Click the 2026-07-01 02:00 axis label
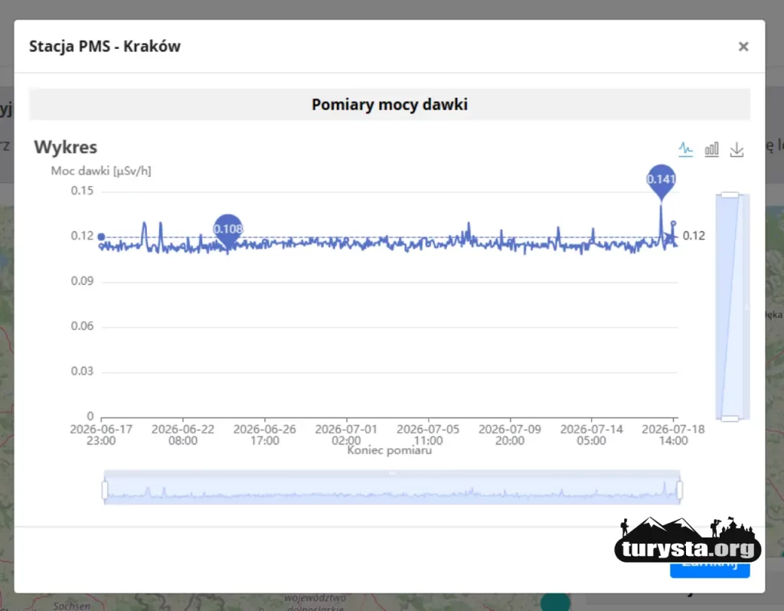784x611 pixels. [346, 435]
